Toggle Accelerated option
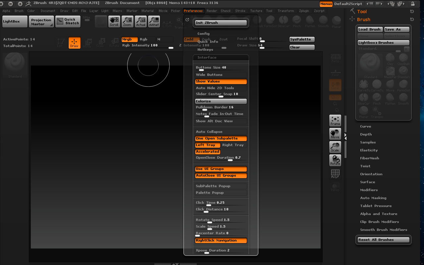 click(208, 152)
